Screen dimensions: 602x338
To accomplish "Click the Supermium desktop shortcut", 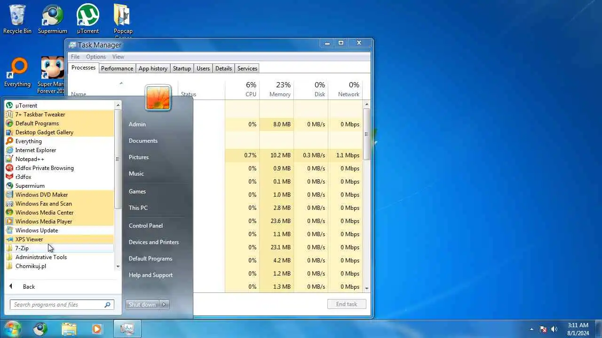I will (x=53, y=19).
